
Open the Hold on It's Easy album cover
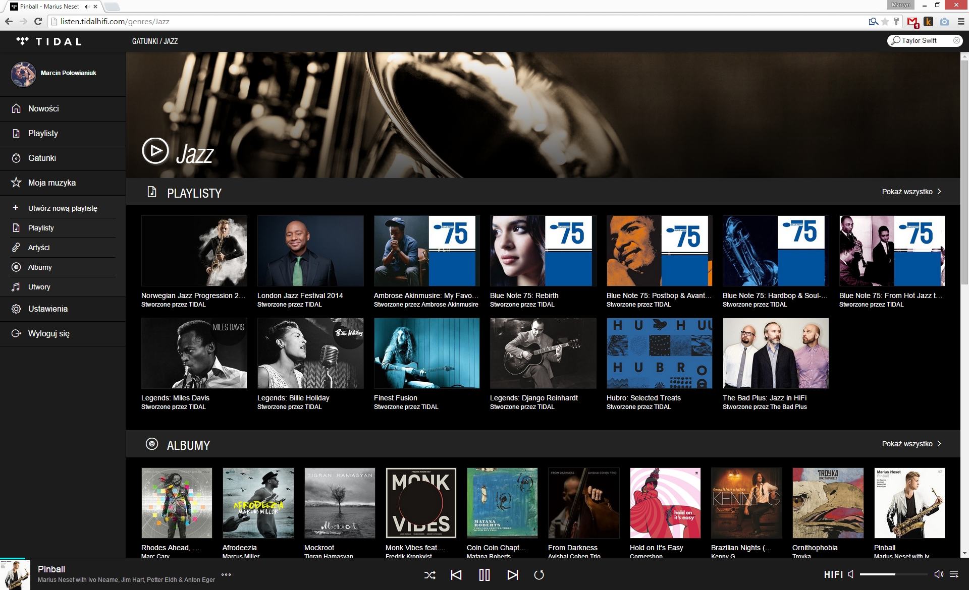pos(665,503)
